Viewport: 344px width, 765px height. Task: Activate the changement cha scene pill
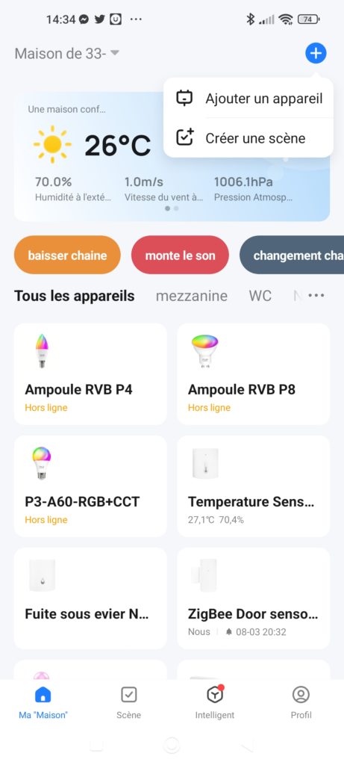(x=292, y=255)
